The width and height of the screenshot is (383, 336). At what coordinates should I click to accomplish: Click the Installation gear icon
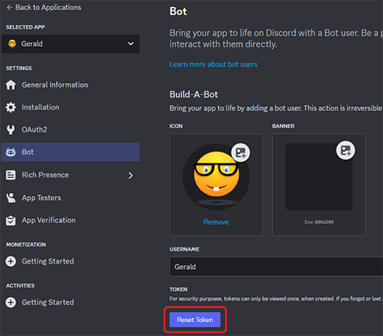[11, 107]
